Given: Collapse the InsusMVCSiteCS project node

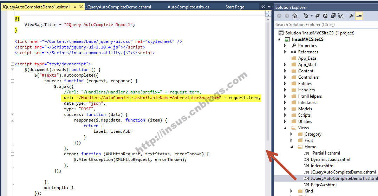Looking at the screenshot, I should click(279, 39).
